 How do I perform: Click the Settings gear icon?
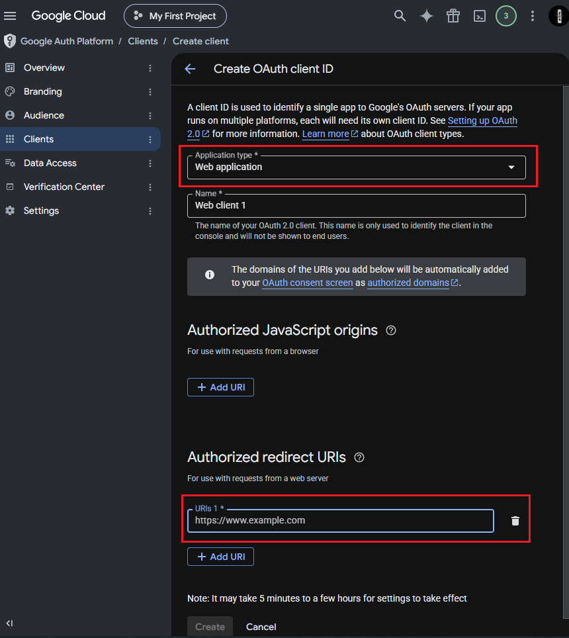click(10, 210)
